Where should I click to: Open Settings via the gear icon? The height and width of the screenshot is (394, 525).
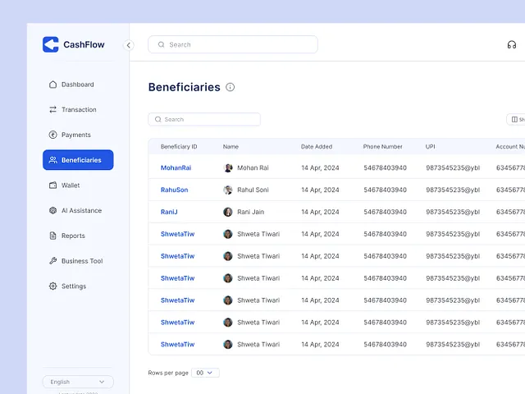pos(53,286)
